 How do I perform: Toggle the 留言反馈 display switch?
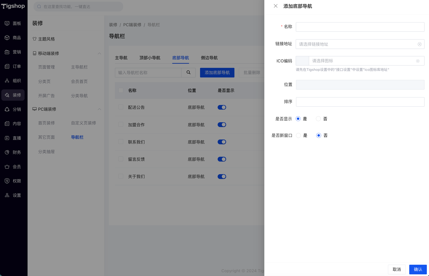(222, 159)
